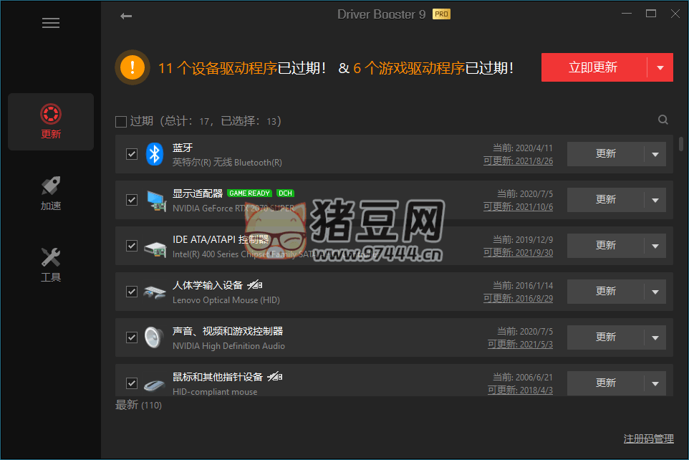Uncheck the IDE ATA/ATAPI 控制器 checkbox
This screenshot has width=689, height=460.
tap(132, 246)
